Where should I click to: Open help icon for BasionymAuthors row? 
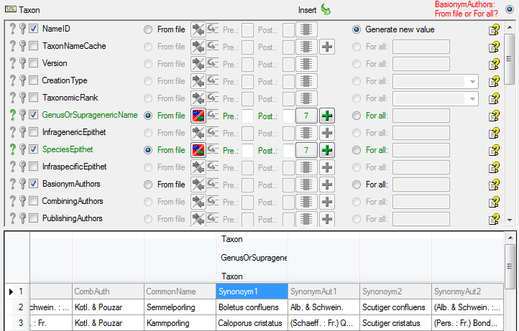(494, 185)
